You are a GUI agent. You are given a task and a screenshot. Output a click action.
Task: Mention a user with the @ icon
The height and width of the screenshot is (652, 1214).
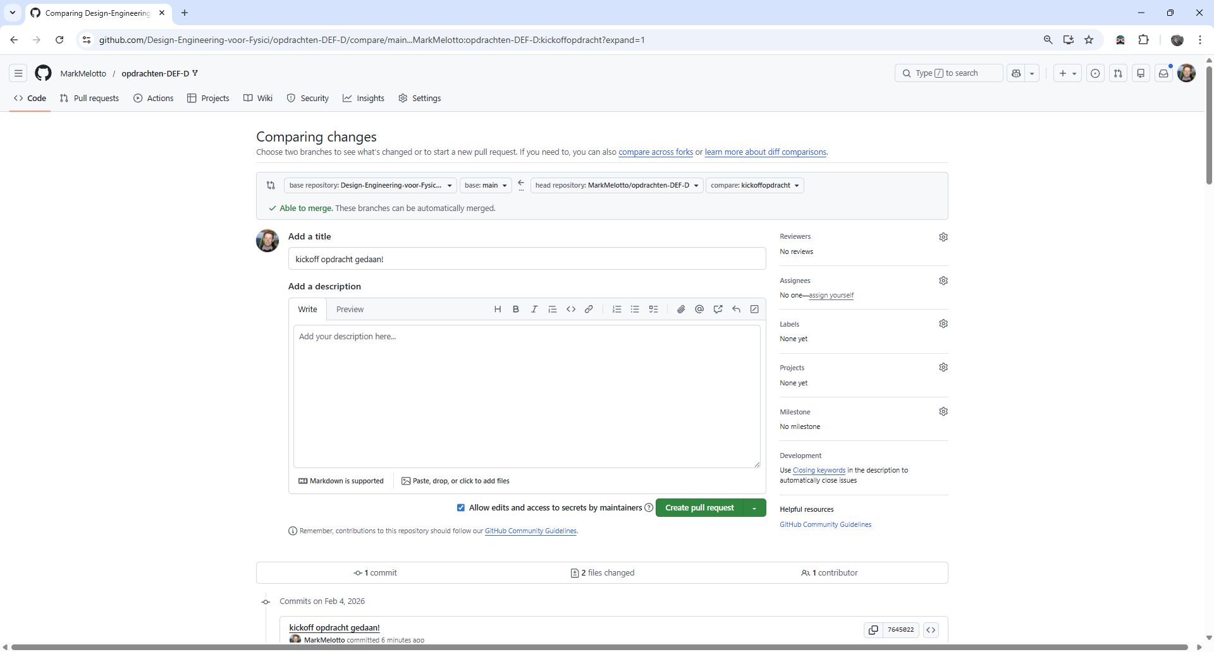coord(699,309)
